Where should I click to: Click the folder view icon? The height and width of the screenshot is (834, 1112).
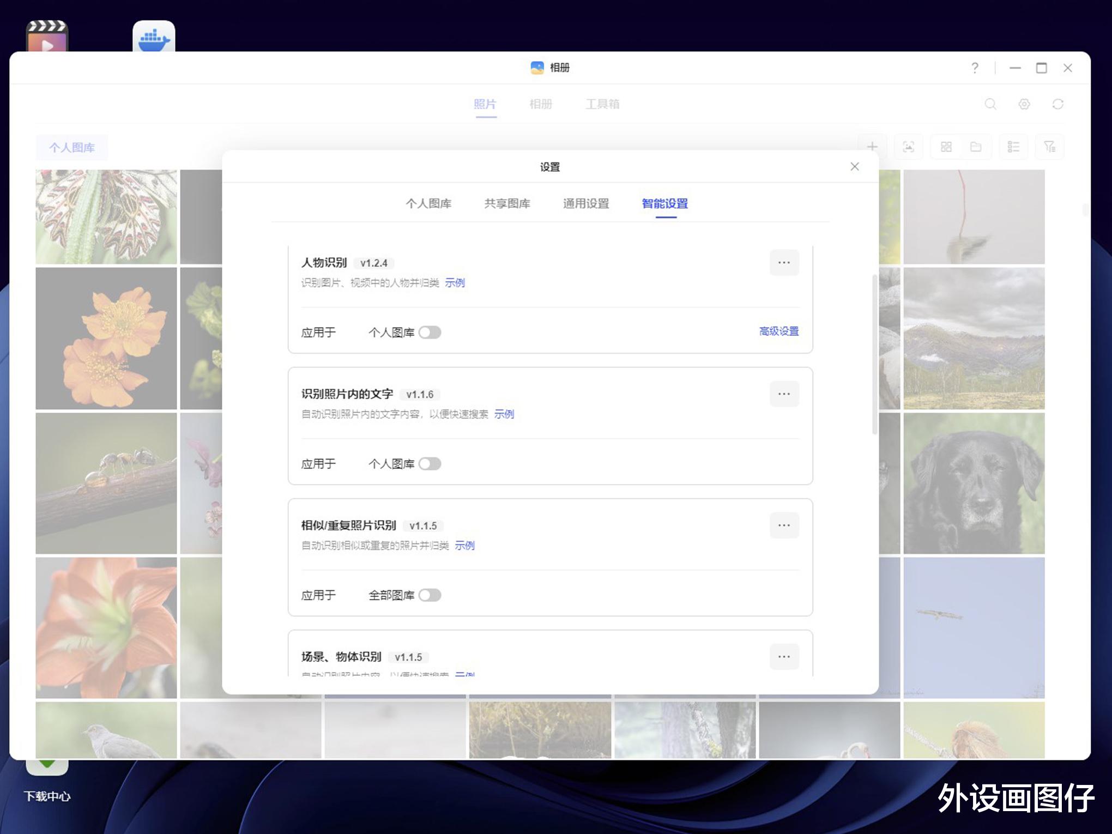[x=976, y=147]
